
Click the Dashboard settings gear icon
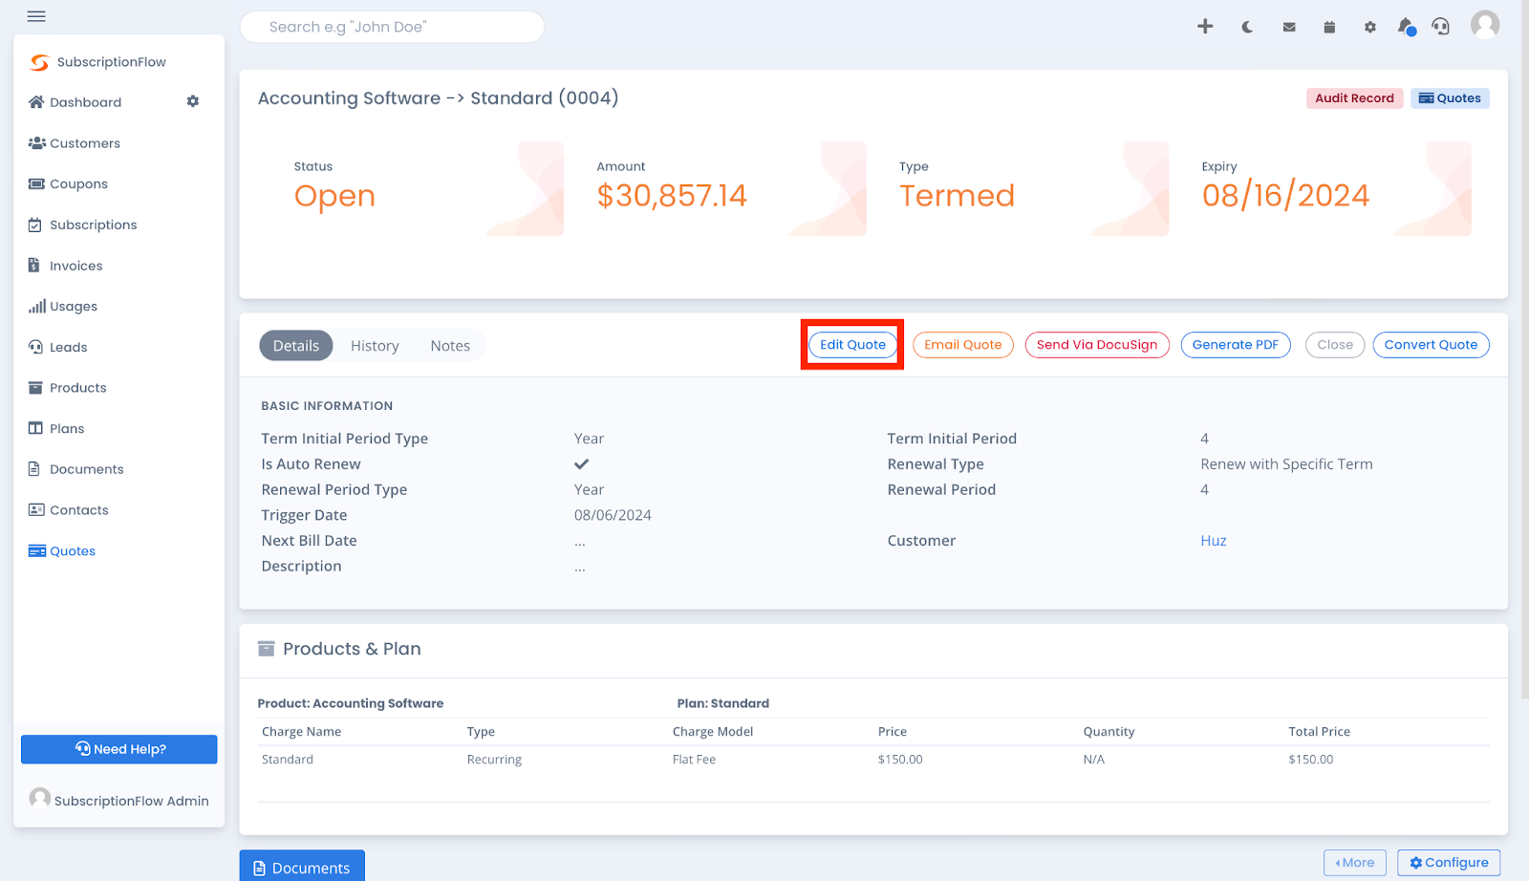tap(193, 101)
